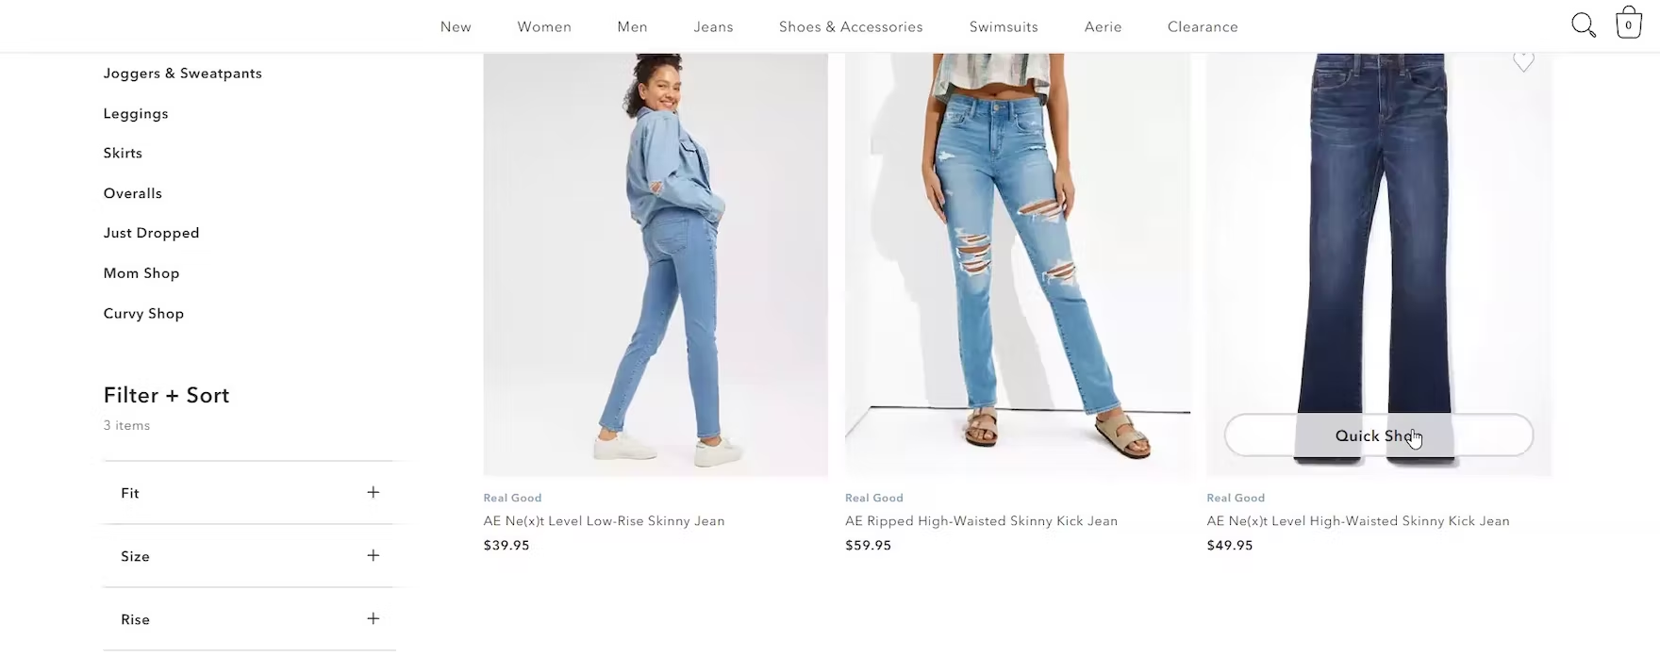Open the AE Ripped High-Waisted Skinny Kick Jean link

click(981, 521)
